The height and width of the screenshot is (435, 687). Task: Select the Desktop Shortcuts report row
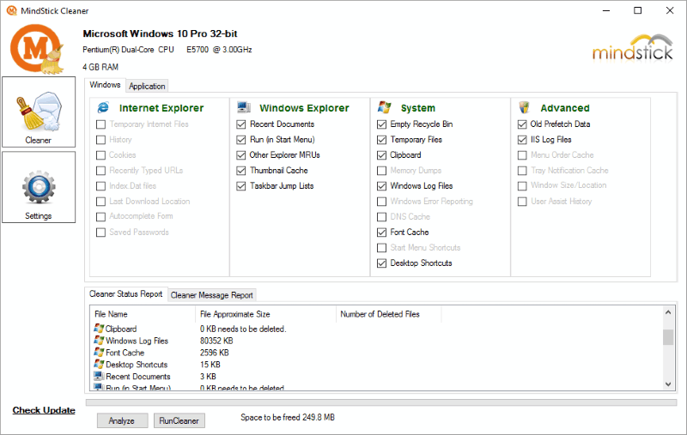click(x=377, y=365)
